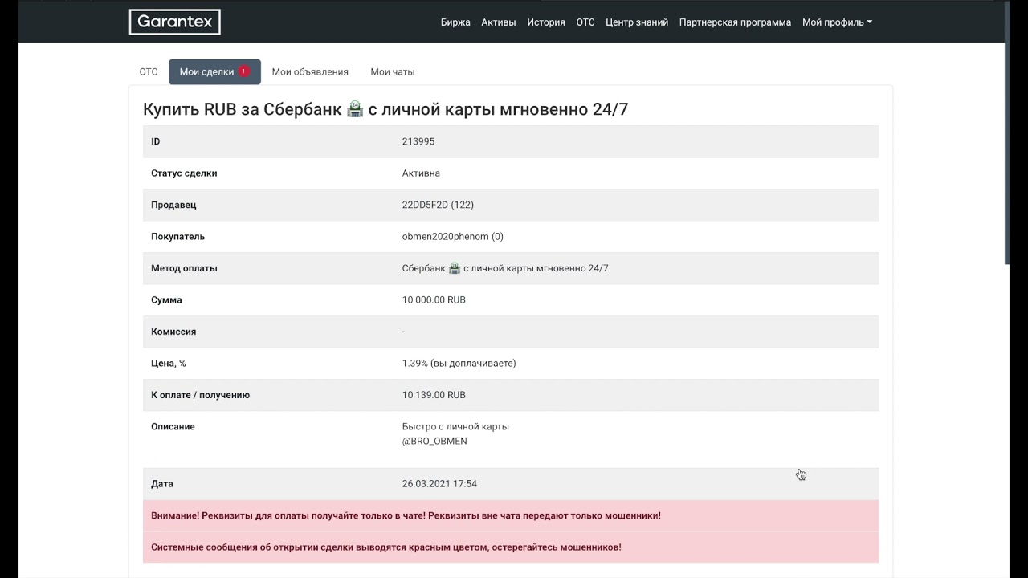Click the description text Быстро с личной карты
Viewport: 1028px width, 578px height.
455,426
